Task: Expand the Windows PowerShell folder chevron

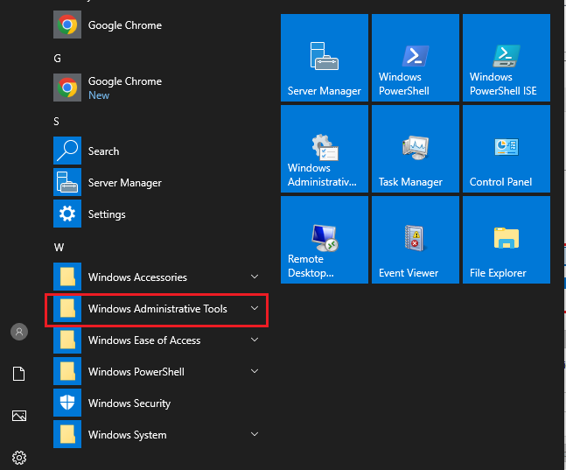Action: click(255, 371)
